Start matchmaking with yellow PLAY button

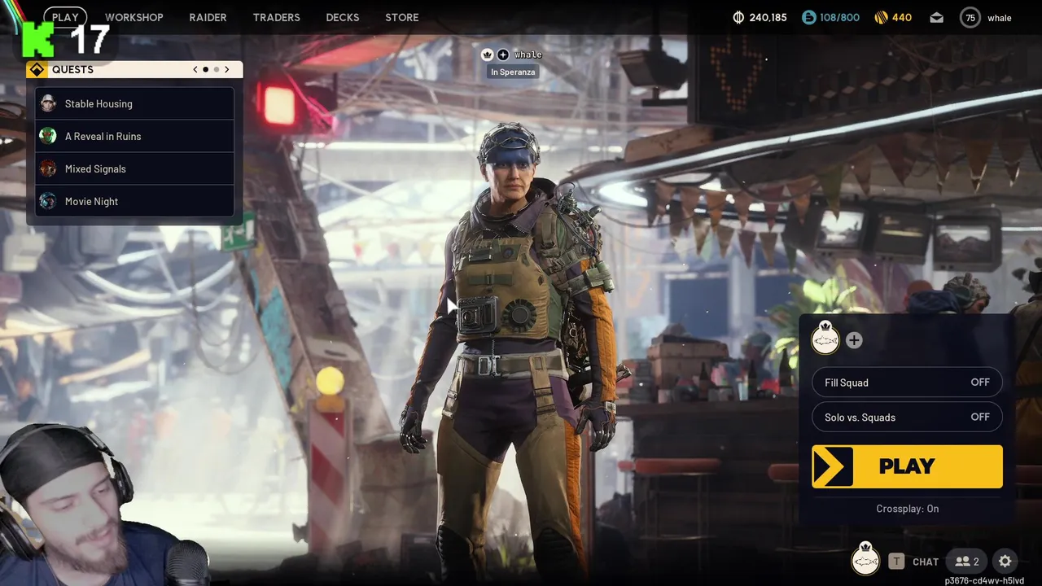[907, 466]
